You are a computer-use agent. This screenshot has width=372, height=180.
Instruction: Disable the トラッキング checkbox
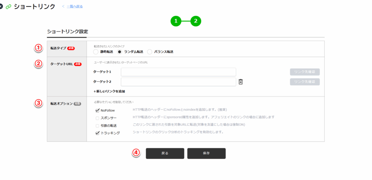tap(97, 133)
